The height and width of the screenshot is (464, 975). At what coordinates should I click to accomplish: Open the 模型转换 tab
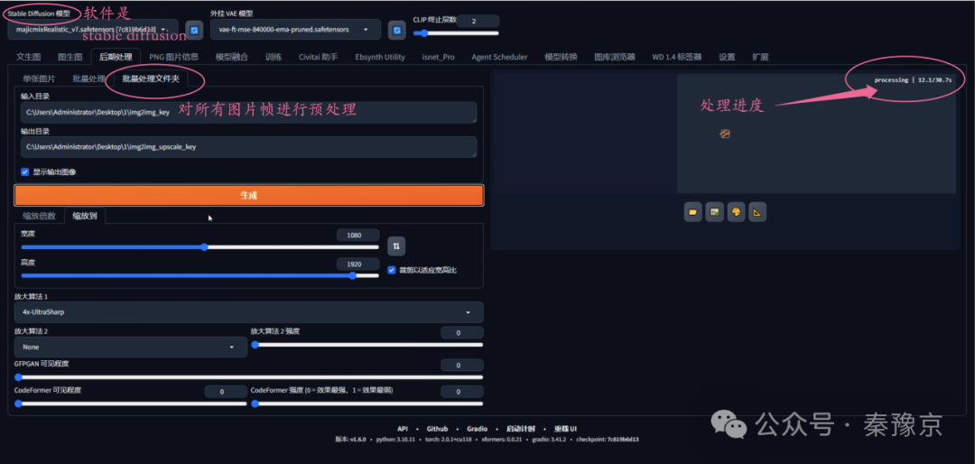click(x=561, y=57)
